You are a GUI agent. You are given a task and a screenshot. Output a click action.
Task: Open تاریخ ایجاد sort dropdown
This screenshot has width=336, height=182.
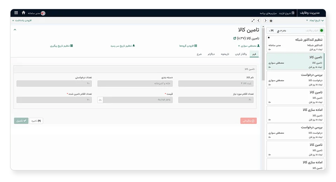[316, 20]
